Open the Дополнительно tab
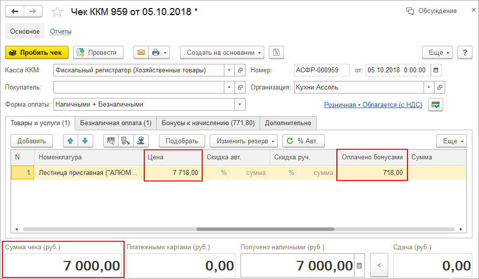The height and width of the screenshot is (279, 479). 288,123
